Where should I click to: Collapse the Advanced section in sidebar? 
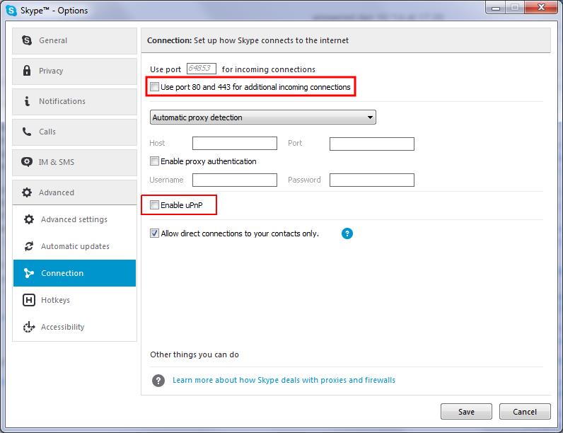coord(74,192)
